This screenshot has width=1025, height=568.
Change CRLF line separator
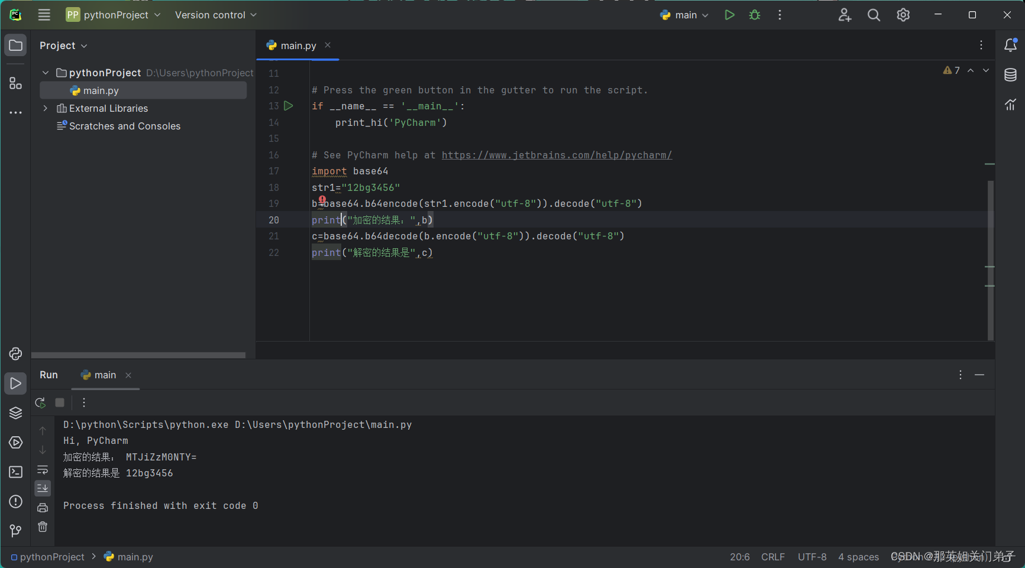point(772,557)
